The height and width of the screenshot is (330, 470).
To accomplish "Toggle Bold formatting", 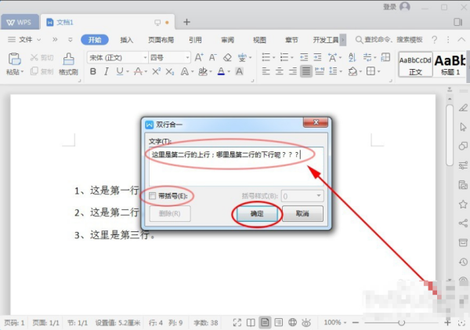I will (x=93, y=71).
